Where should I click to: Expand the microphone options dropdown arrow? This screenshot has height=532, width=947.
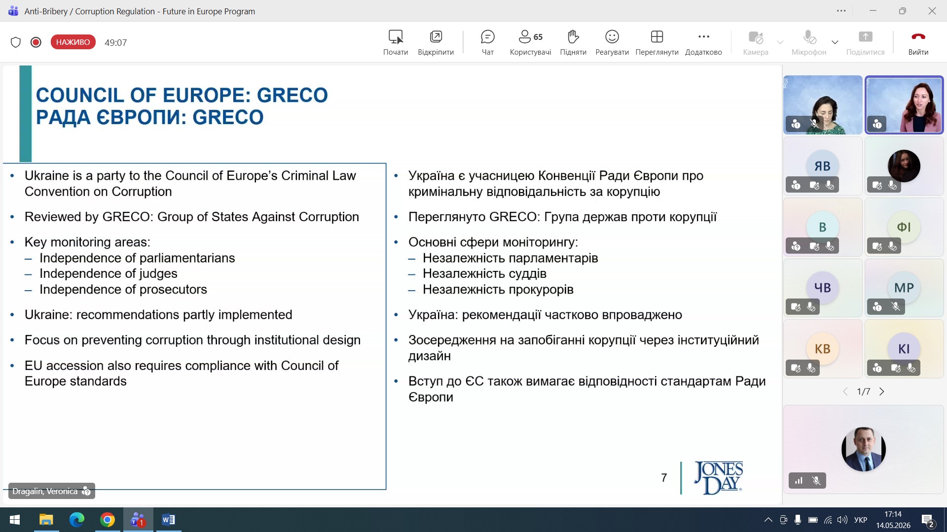(835, 42)
